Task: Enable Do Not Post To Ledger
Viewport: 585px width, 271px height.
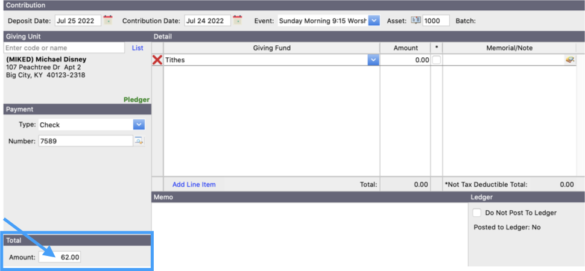Action: pos(477,213)
